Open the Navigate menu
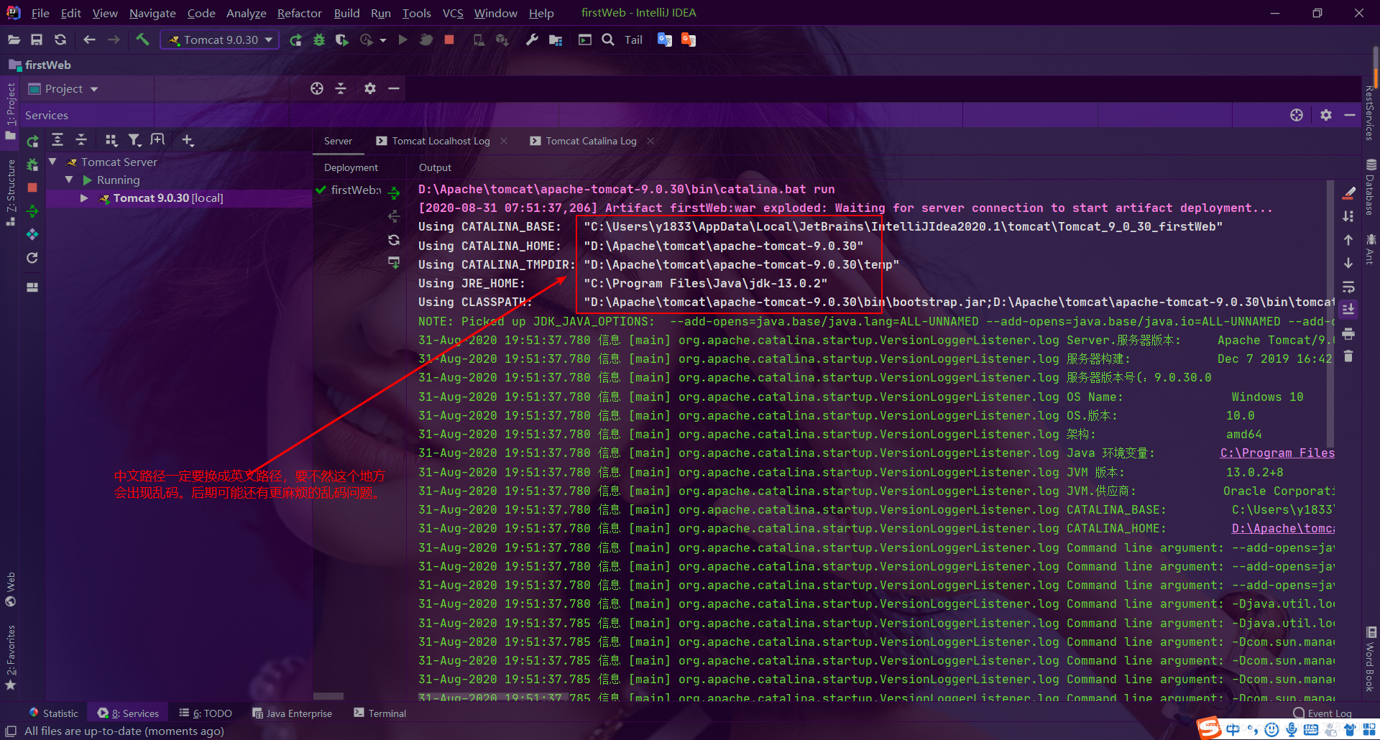Screen dimensions: 1380x740 pyautogui.click(x=152, y=13)
